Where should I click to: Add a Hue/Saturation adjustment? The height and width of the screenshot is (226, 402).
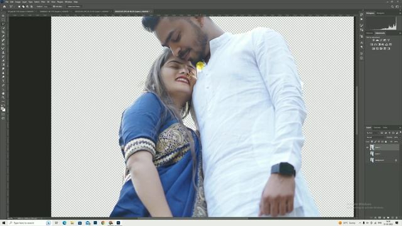(371, 45)
